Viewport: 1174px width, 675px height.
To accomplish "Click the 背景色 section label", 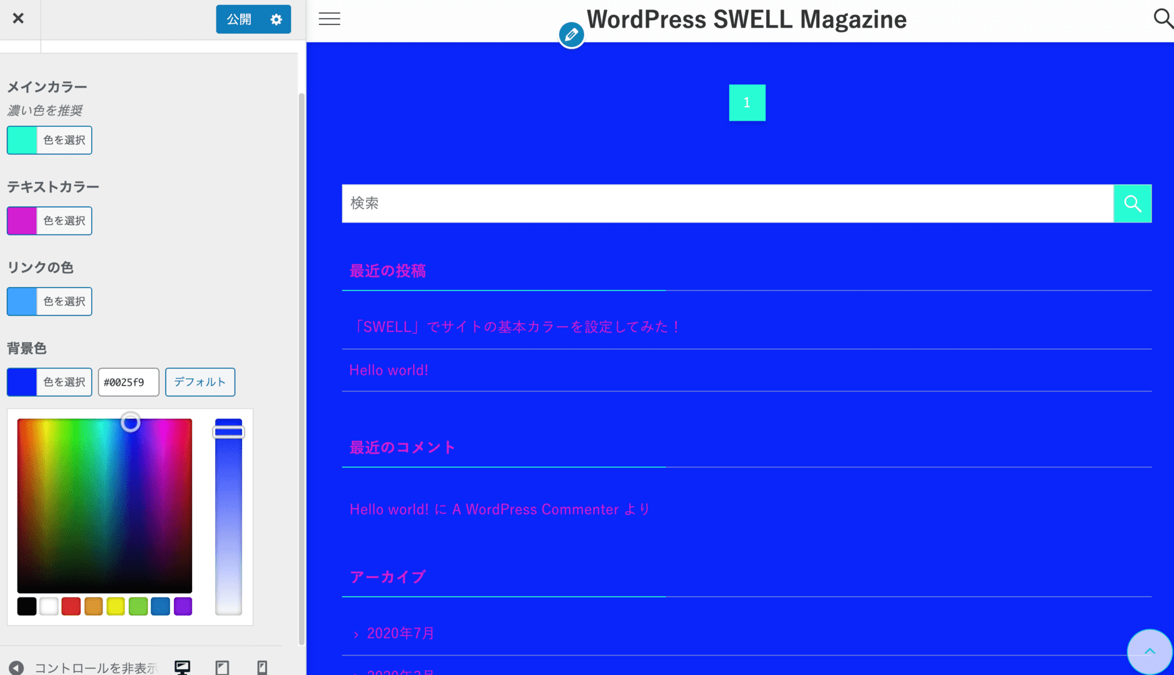I will [x=27, y=348].
